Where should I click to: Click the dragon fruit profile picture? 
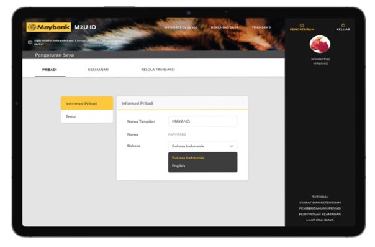(320, 44)
